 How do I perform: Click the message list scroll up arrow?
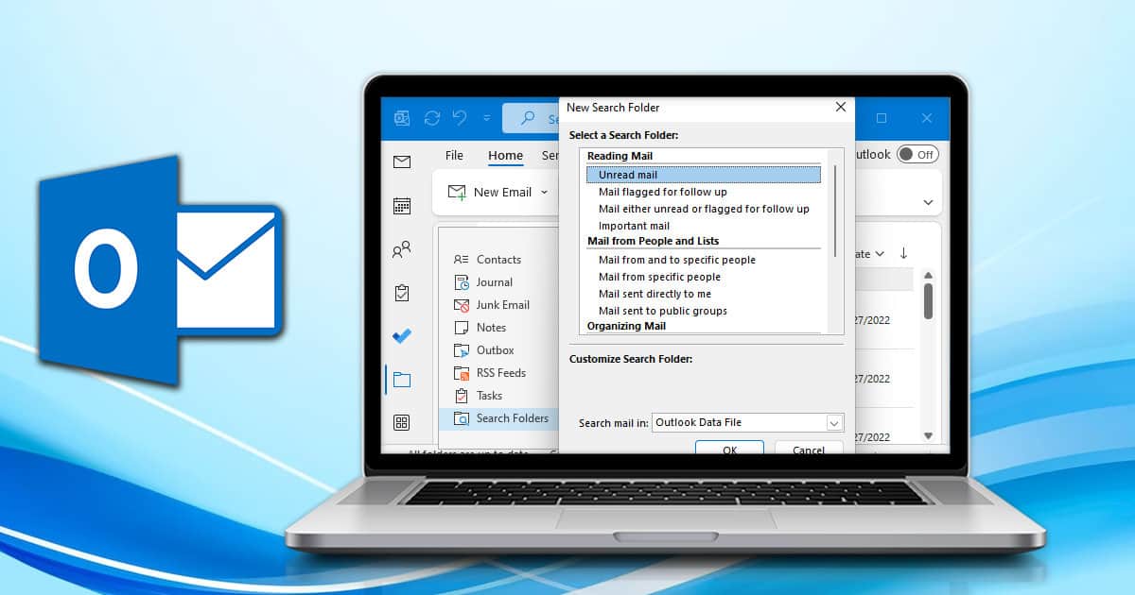click(x=928, y=275)
